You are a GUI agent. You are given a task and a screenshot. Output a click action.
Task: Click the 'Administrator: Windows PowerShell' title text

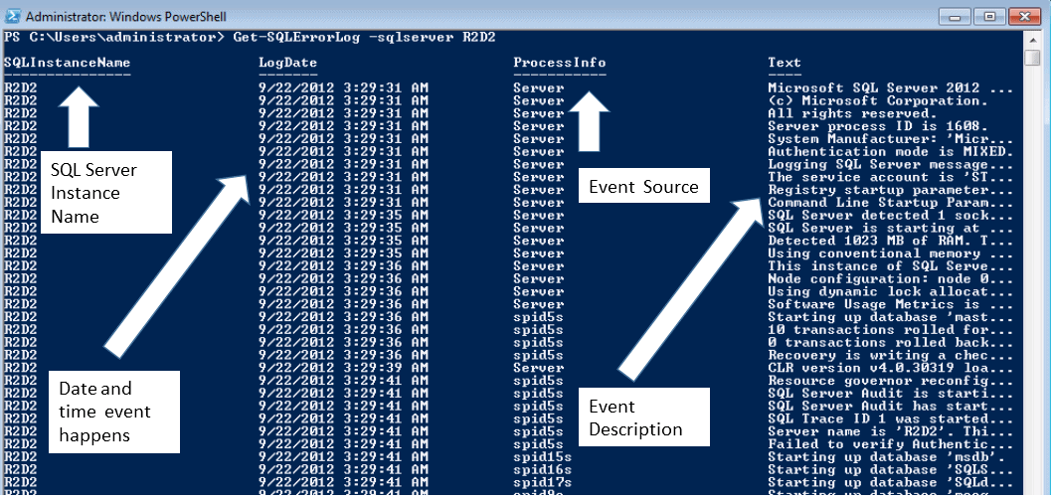pyautogui.click(x=126, y=16)
